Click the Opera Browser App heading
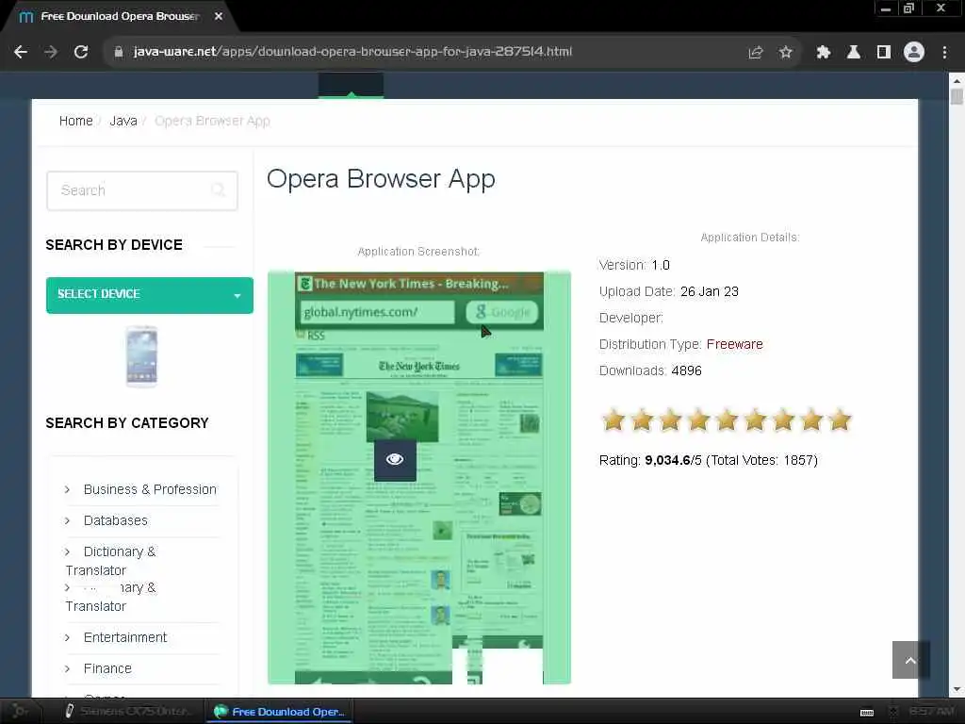The height and width of the screenshot is (724, 965). click(381, 179)
